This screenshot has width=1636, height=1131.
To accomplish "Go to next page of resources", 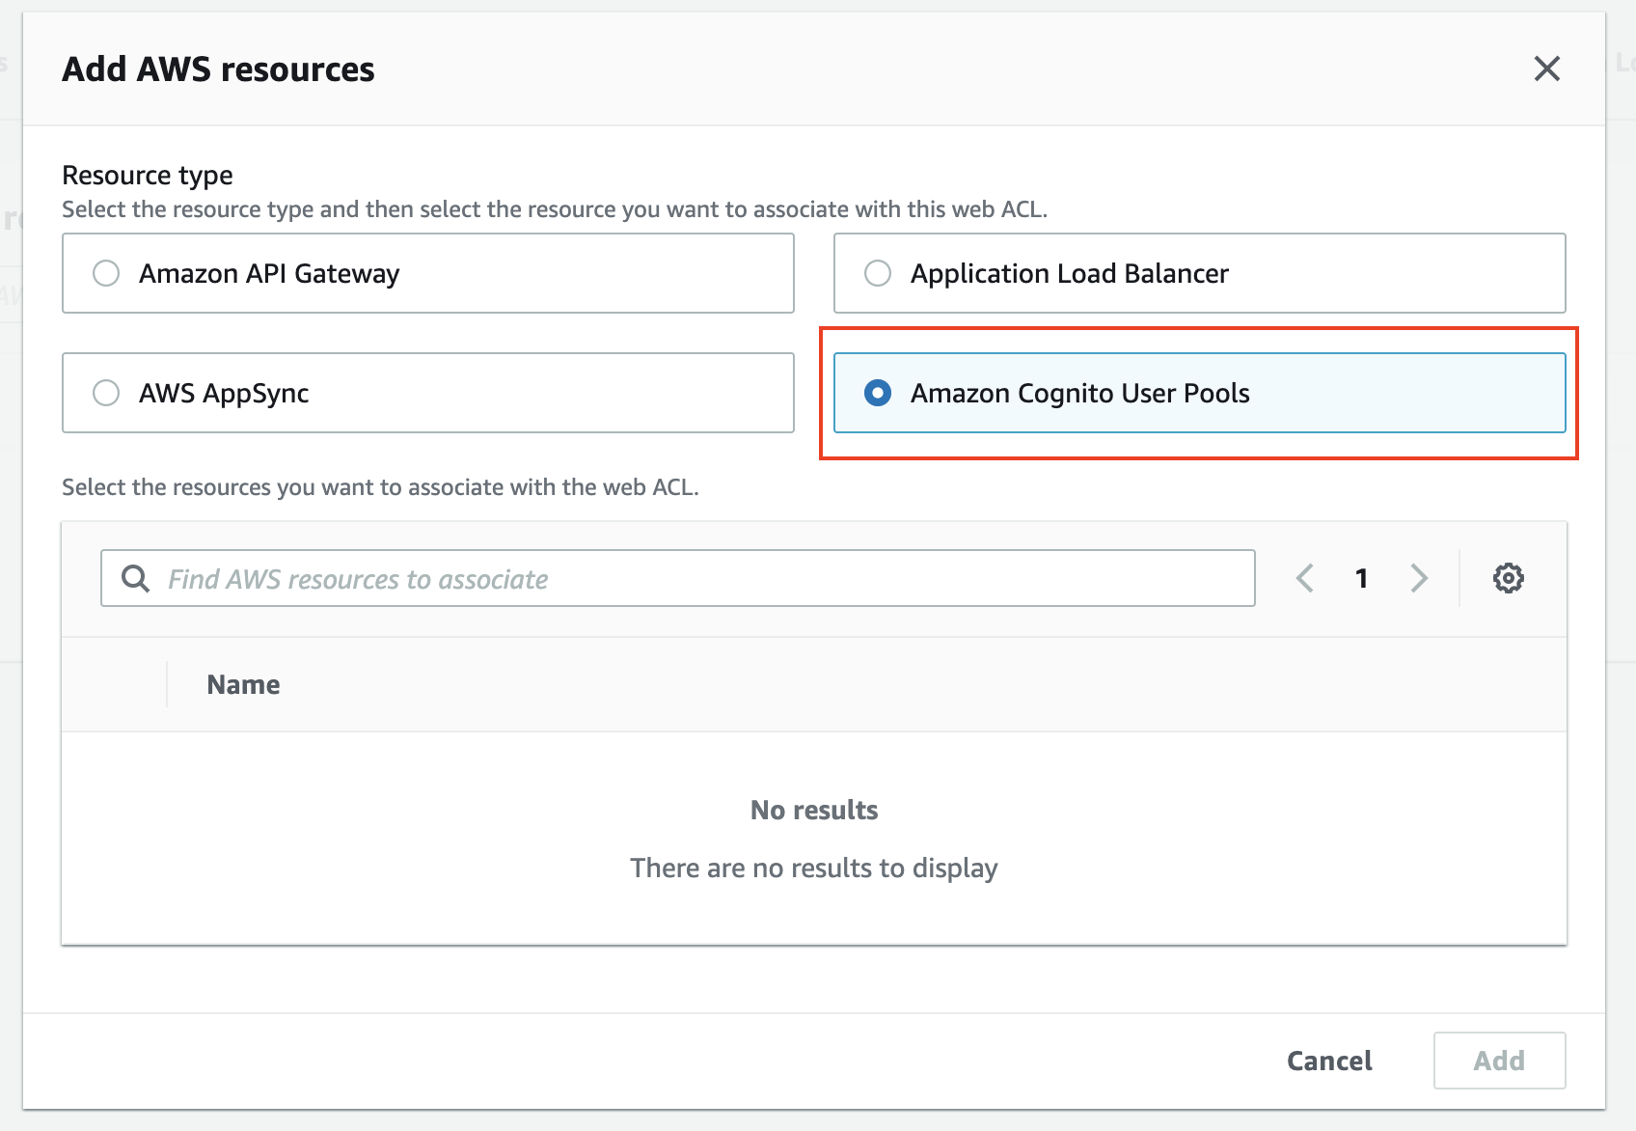I will click(1418, 578).
